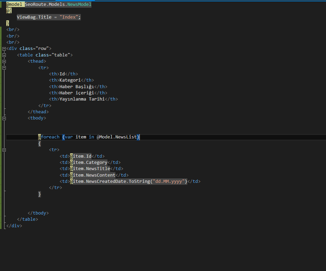Viewport: 326px width, 271px height.
Task: Click the foreach keyword
Action: 50,137
